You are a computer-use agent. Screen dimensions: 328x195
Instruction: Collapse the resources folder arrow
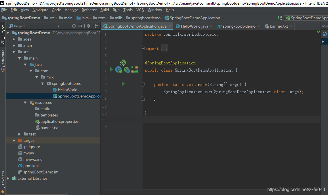click(x=25, y=103)
